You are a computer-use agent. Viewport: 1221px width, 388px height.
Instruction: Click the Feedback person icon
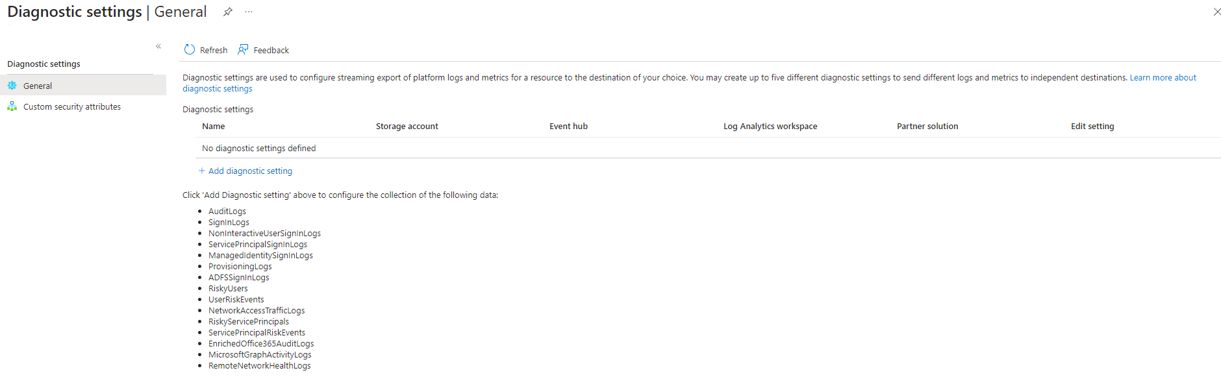(x=243, y=50)
